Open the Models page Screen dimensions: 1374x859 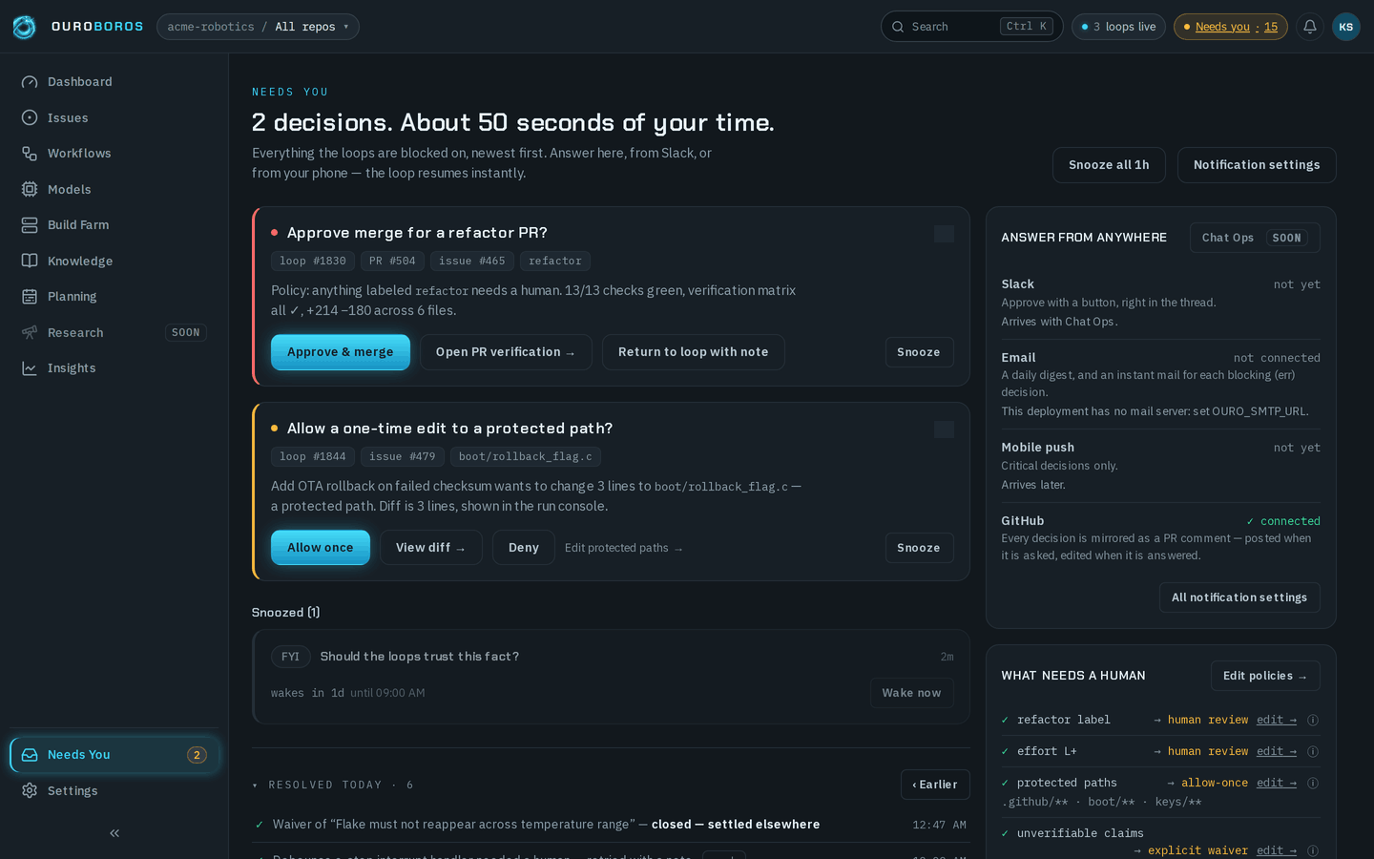coord(114,189)
